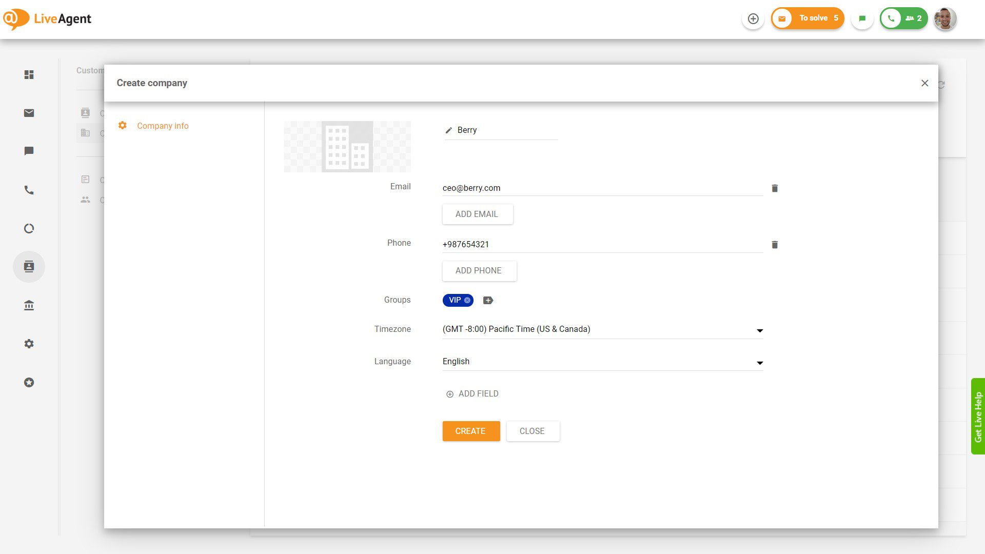Select the Company info tab
Image resolution: width=985 pixels, height=554 pixels.
163,126
